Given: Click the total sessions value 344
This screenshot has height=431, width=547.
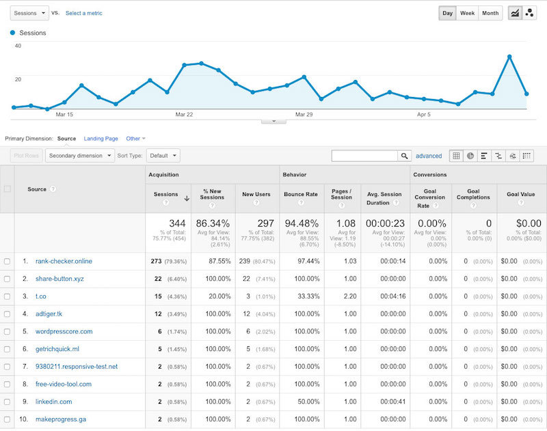Looking at the screenshot, I should click(177, 223).
